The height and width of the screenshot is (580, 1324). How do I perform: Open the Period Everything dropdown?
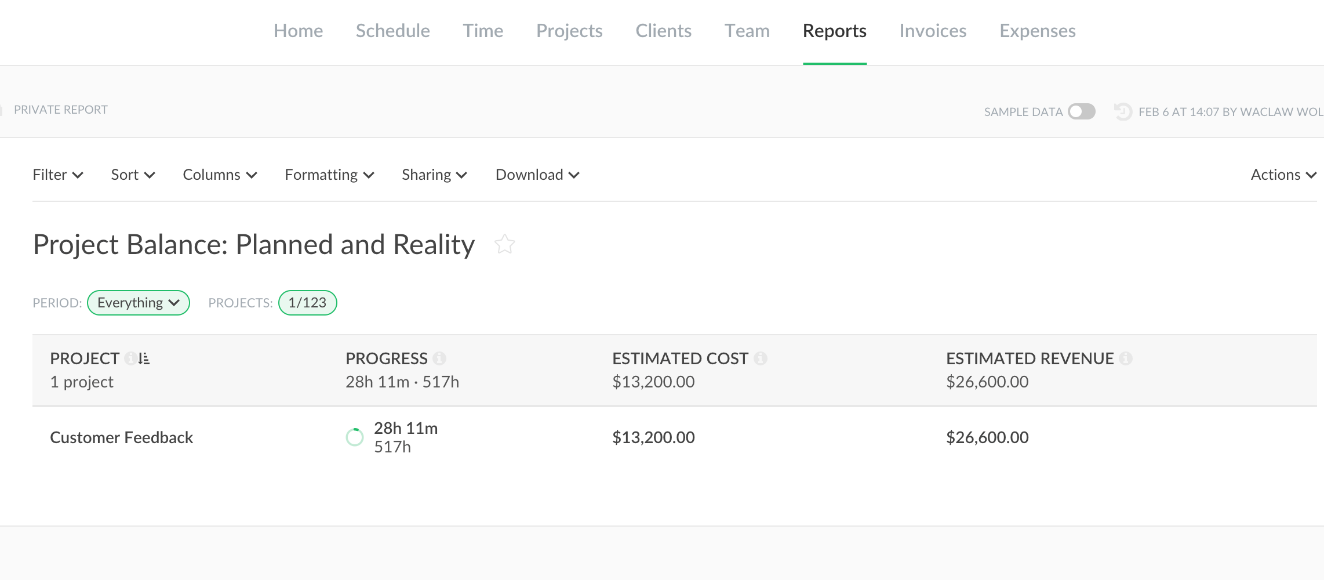[138, 303]
